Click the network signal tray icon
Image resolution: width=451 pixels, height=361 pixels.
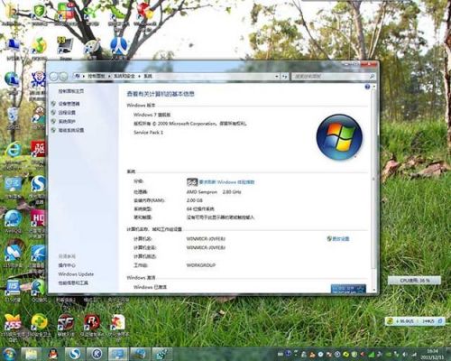(414, 355)
